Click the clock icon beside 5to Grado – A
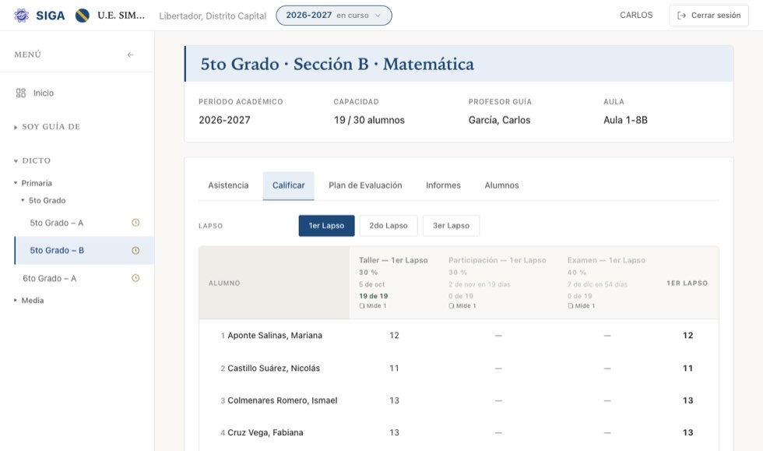Screen dimensions: 763x451 [x=135, y=223]
